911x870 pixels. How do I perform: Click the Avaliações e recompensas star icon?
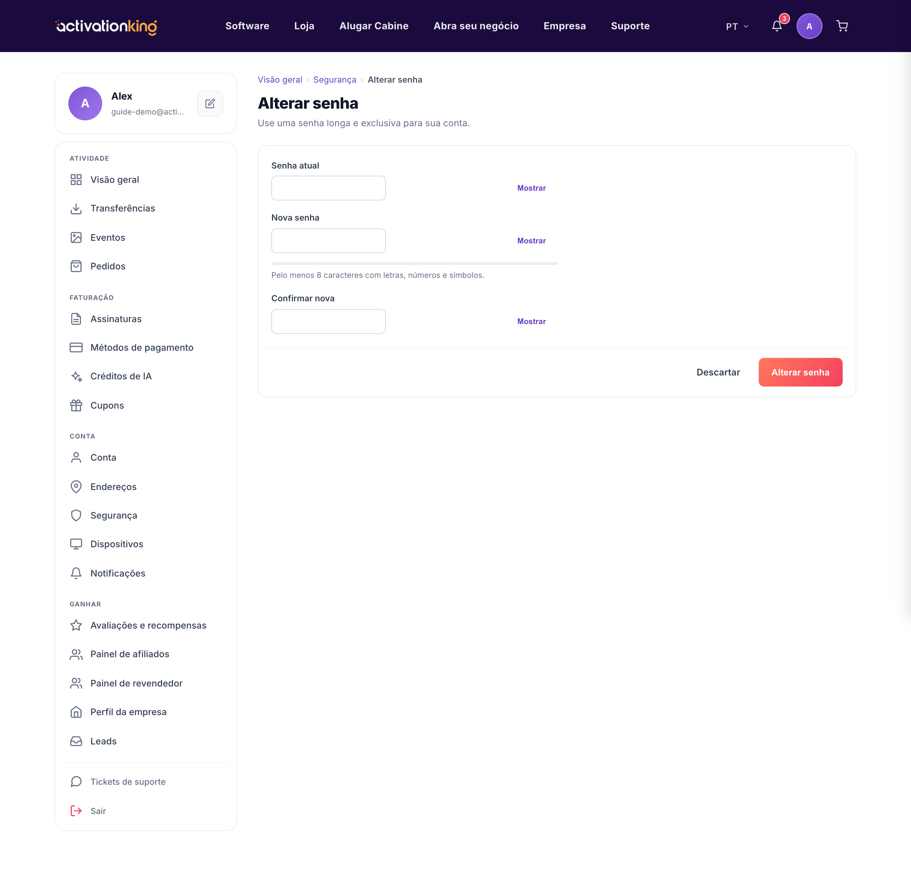(76, 625)
